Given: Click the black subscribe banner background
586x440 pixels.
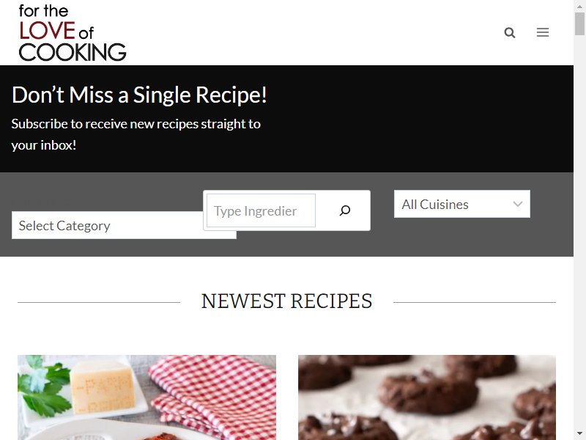Looking at the screenshot, I should tap(411, 119).
